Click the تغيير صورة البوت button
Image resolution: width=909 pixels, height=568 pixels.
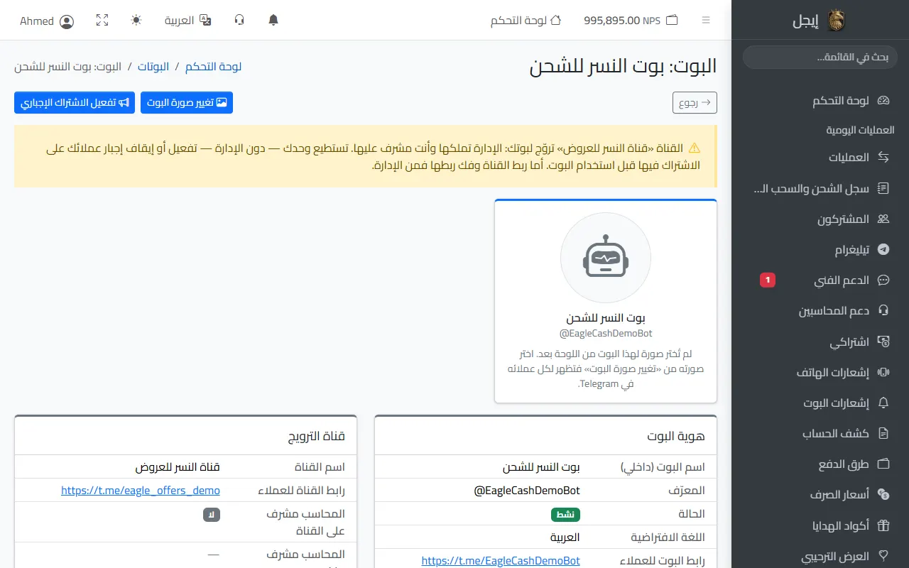[187, 102]
